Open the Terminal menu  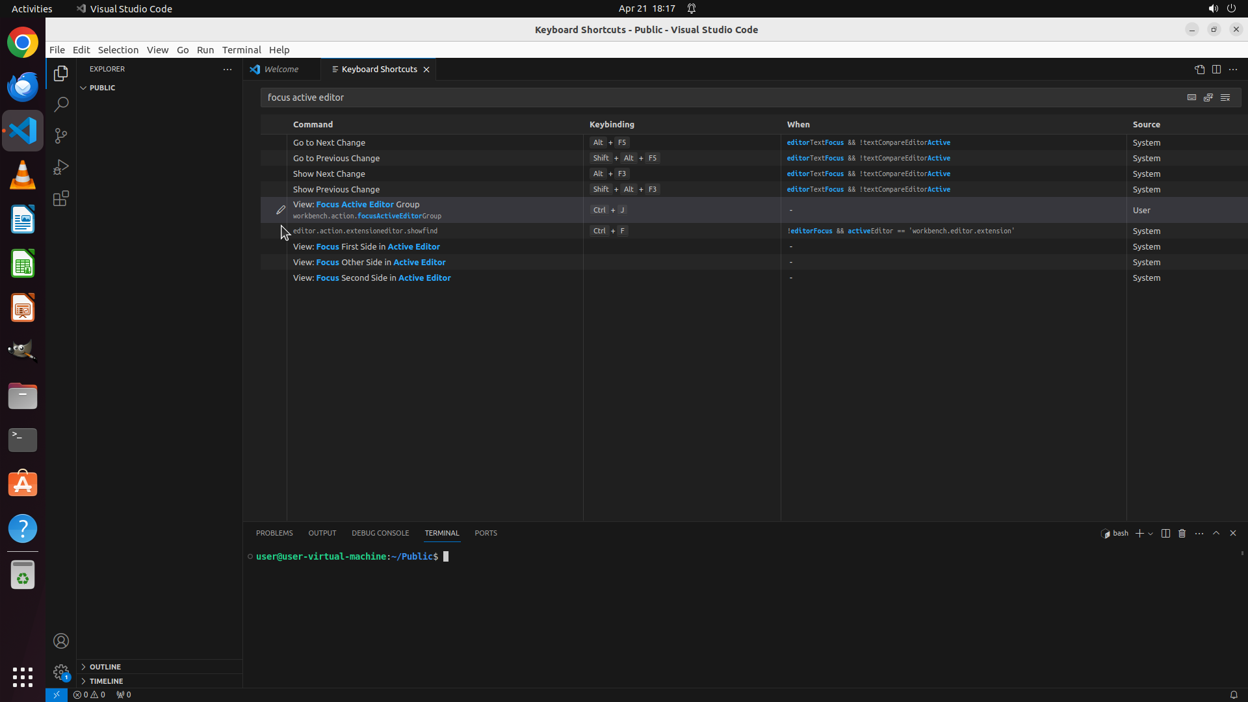[x=241, y=50]
